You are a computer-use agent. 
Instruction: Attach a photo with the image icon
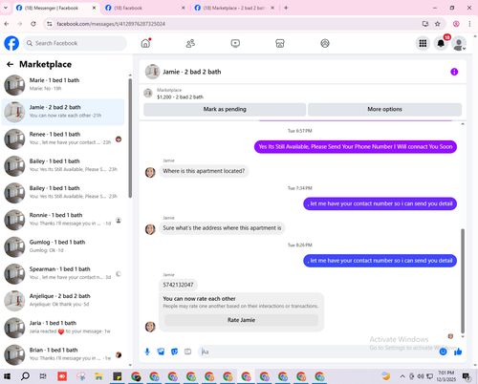pyautogui.click(x=161, y=352)
